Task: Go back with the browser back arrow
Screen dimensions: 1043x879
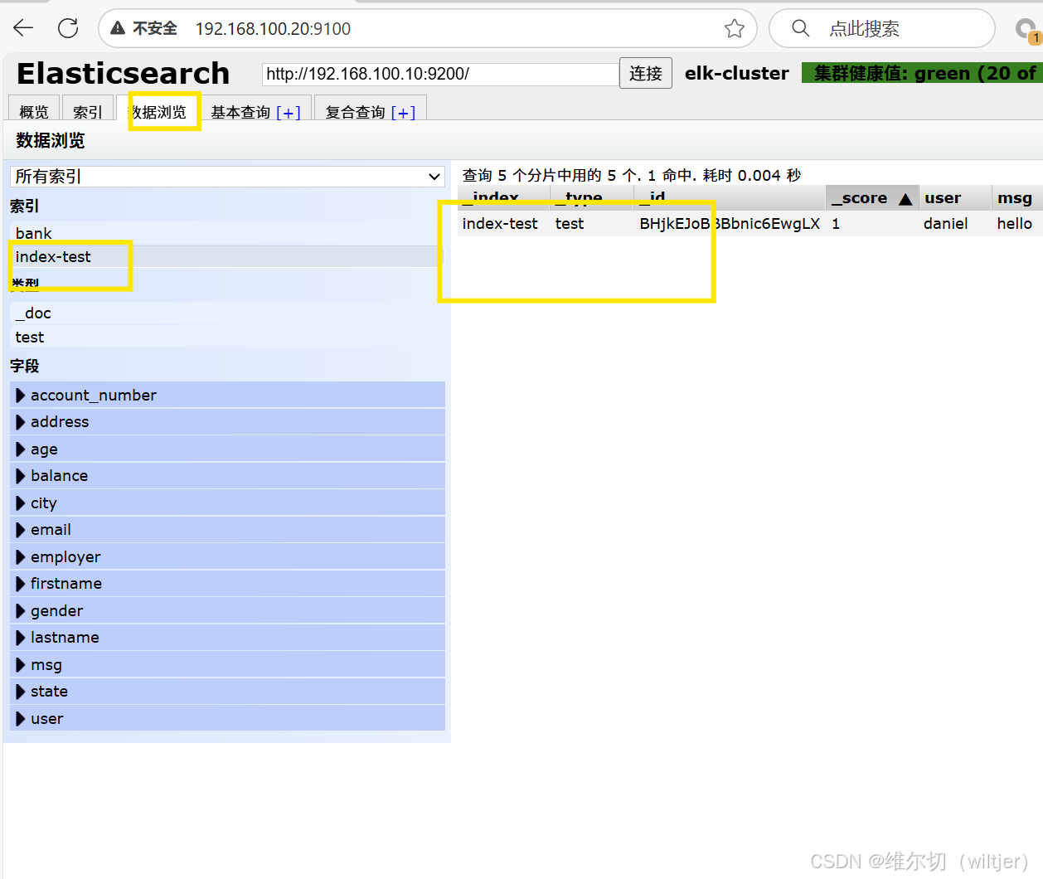Action: 23,28
